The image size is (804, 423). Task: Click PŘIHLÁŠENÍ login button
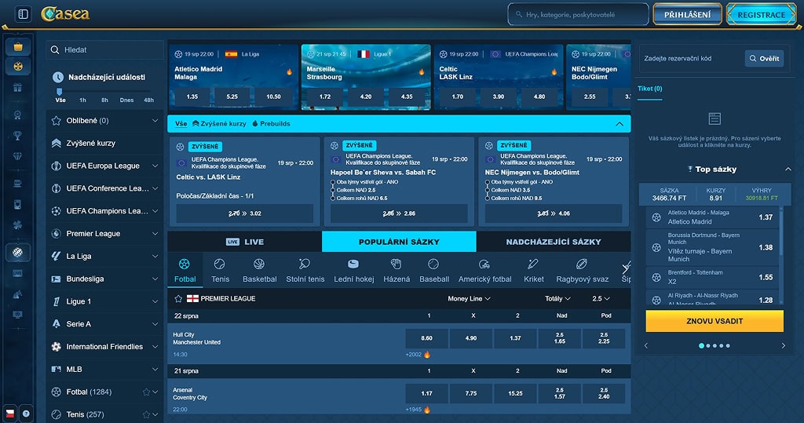tap(687, 14)
